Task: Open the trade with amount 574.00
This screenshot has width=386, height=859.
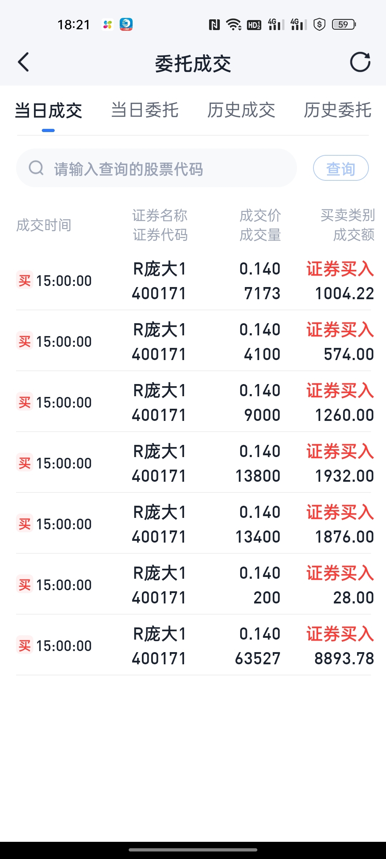Action: (x=193, y=341)
